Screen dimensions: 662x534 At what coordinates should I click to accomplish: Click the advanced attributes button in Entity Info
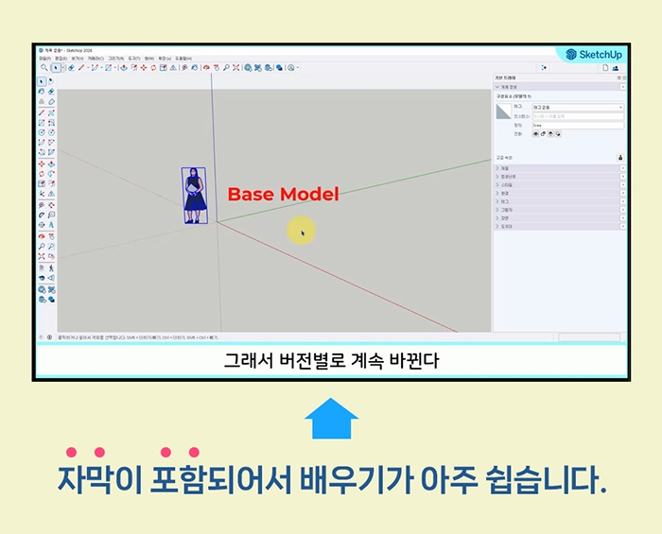pyautogui.click(x=620, y=157)
